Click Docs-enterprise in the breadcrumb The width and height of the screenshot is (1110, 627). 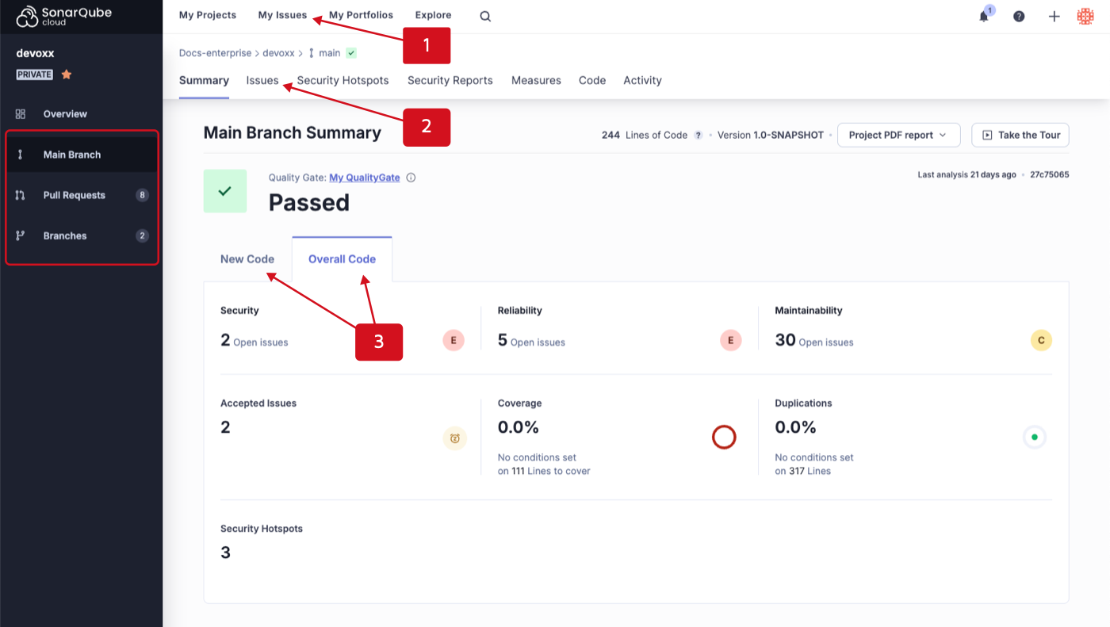point(215,53)
